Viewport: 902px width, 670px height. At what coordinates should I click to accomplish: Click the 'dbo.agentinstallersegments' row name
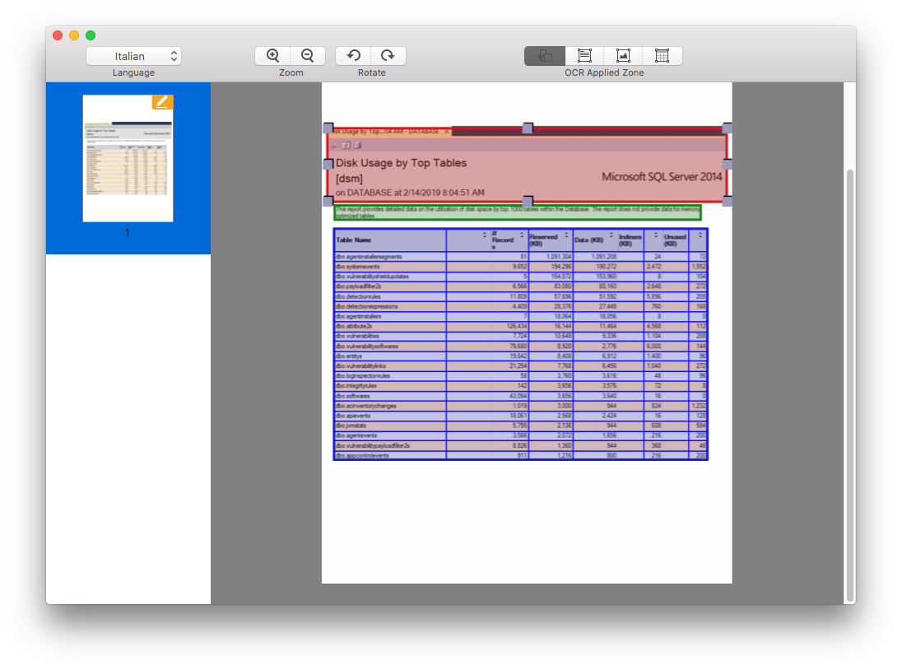(x=369, y=257)
